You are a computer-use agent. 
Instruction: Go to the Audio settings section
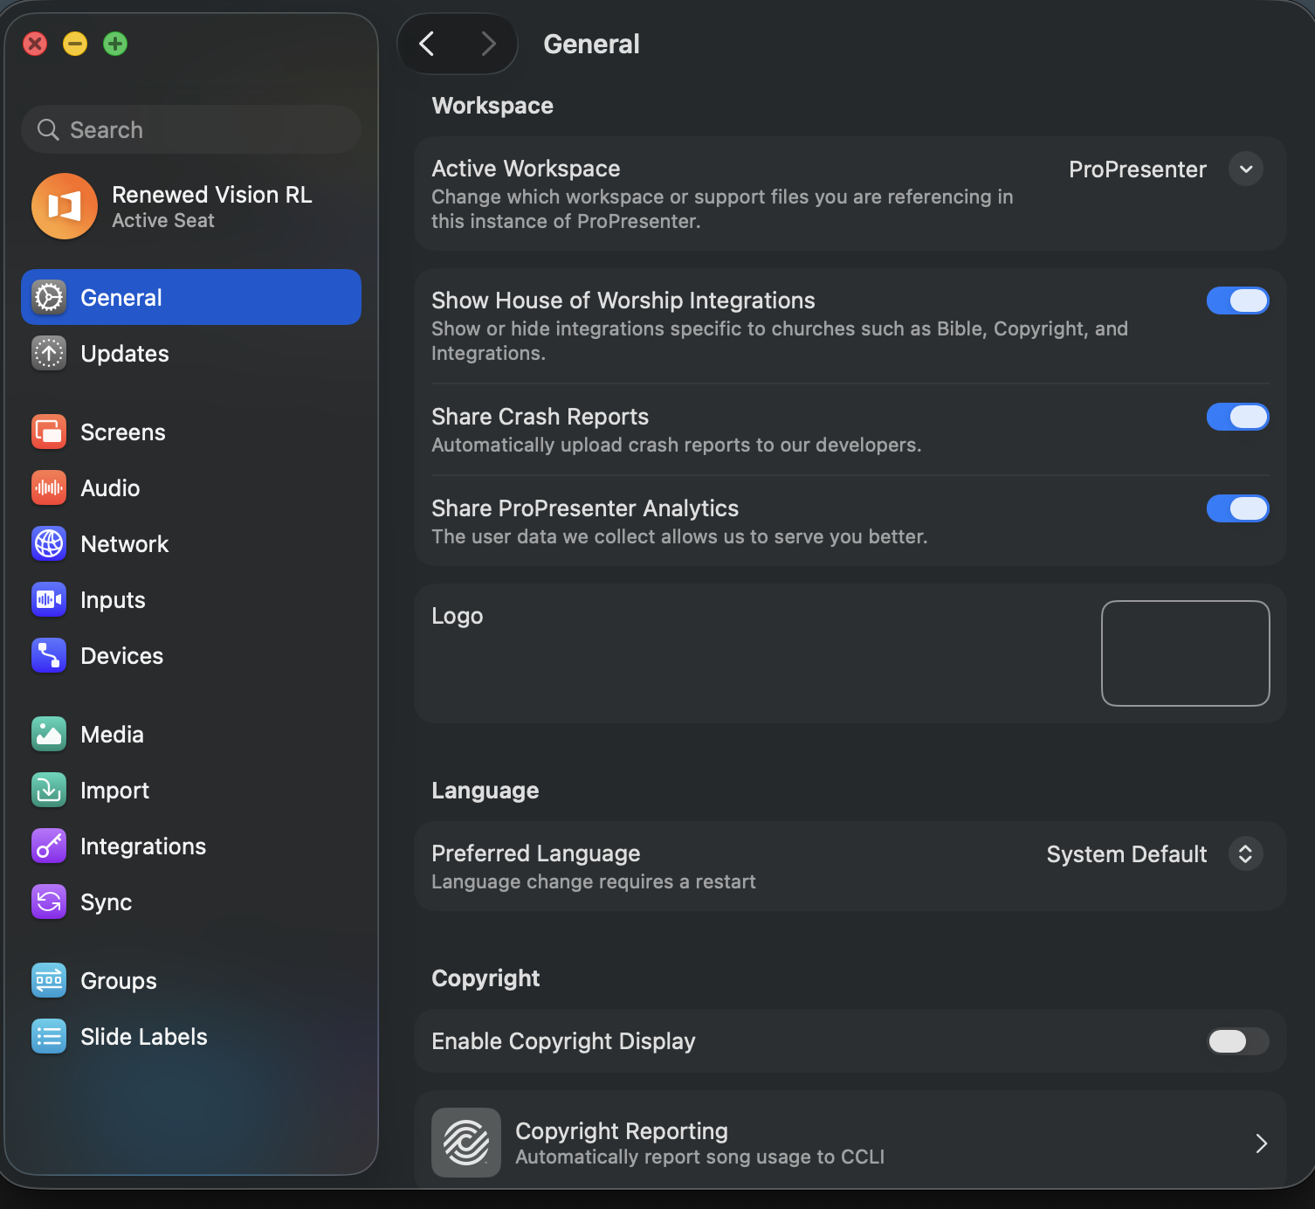click(x=191, y=487)
